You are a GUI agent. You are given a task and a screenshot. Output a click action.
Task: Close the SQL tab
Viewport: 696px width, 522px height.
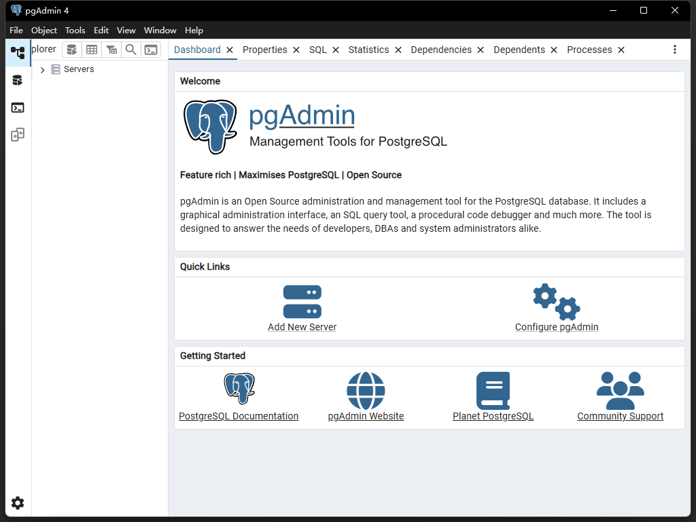336,50
